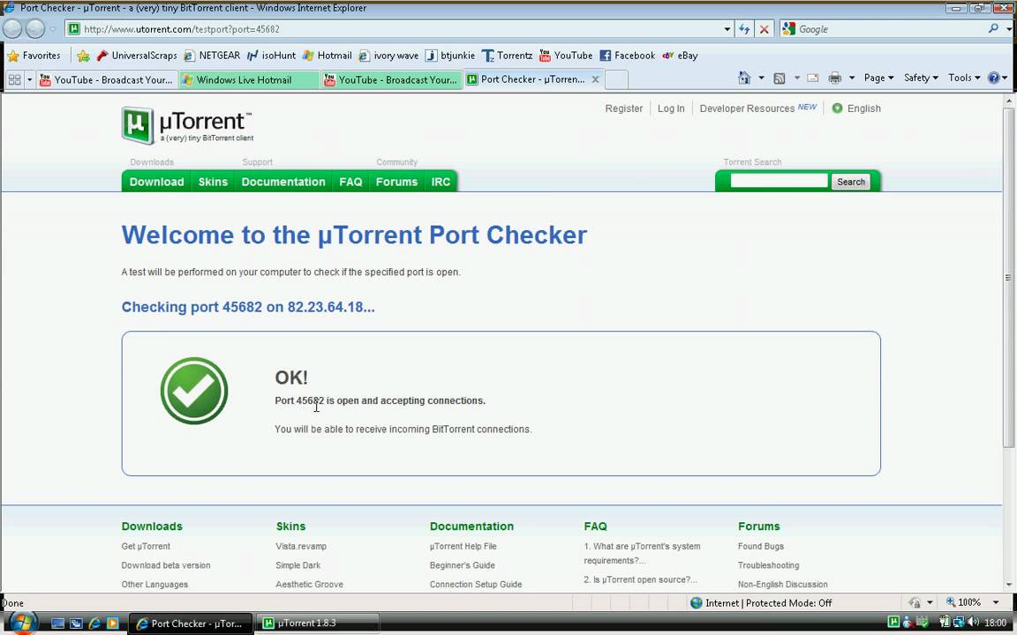Screen dimensions: 1017x635
Task: Open the UniversalScraps favorite
Action: (136, 56)
